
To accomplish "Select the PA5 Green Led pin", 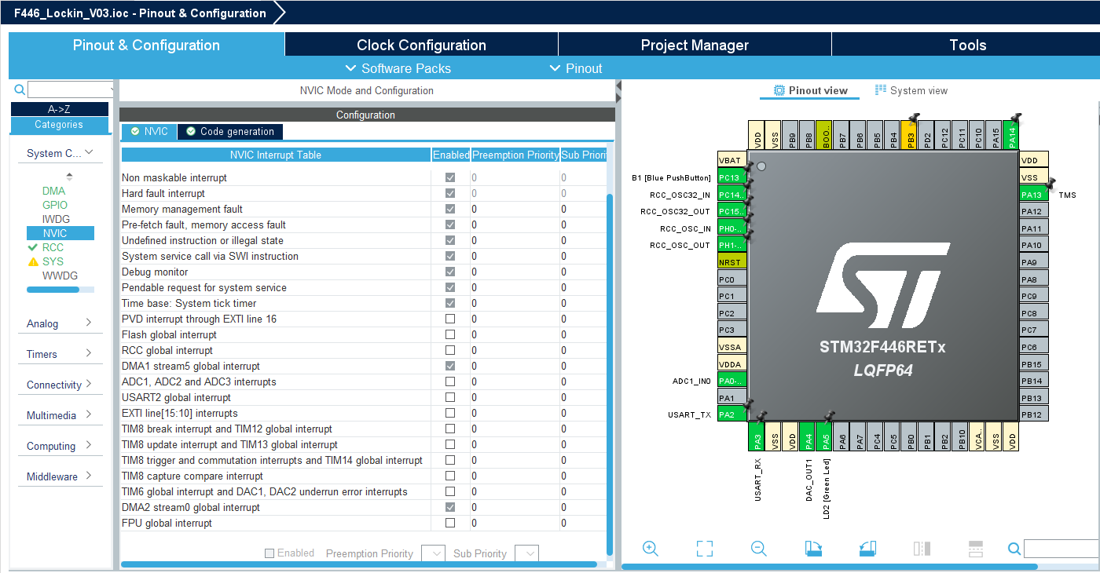I will tap(826, 436).
